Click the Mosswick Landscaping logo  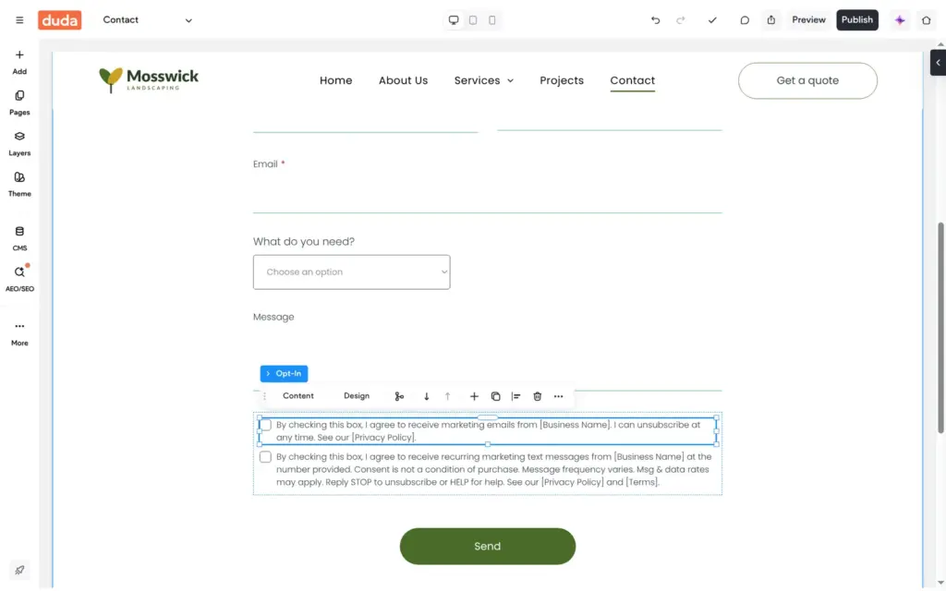pyautogui.click(x=149, y=80)
